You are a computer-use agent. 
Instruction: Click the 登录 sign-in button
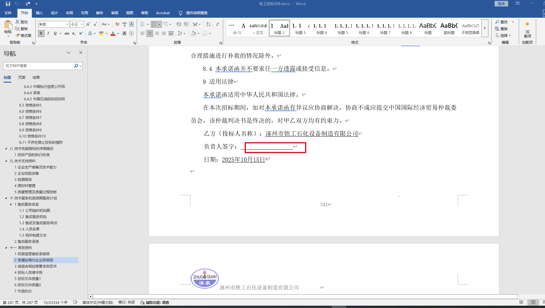pos(501,4)
